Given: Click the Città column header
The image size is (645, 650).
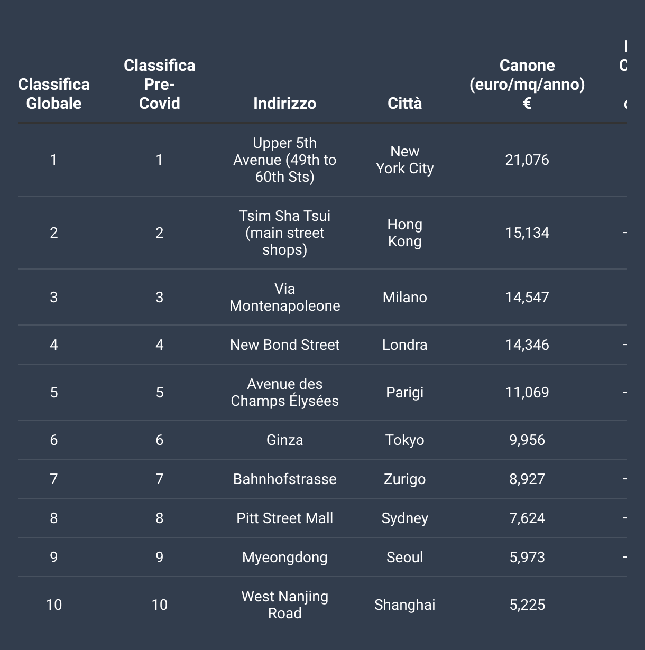Looking at the screenshot, I should coord(404,103).
